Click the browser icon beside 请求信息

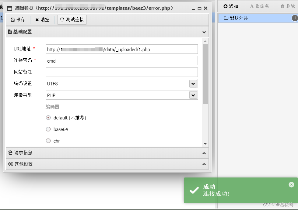pos(10,153)
